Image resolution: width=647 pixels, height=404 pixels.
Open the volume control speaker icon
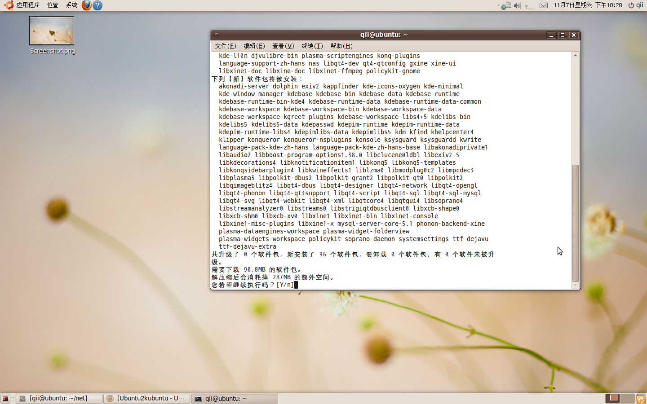click(517, 5)
